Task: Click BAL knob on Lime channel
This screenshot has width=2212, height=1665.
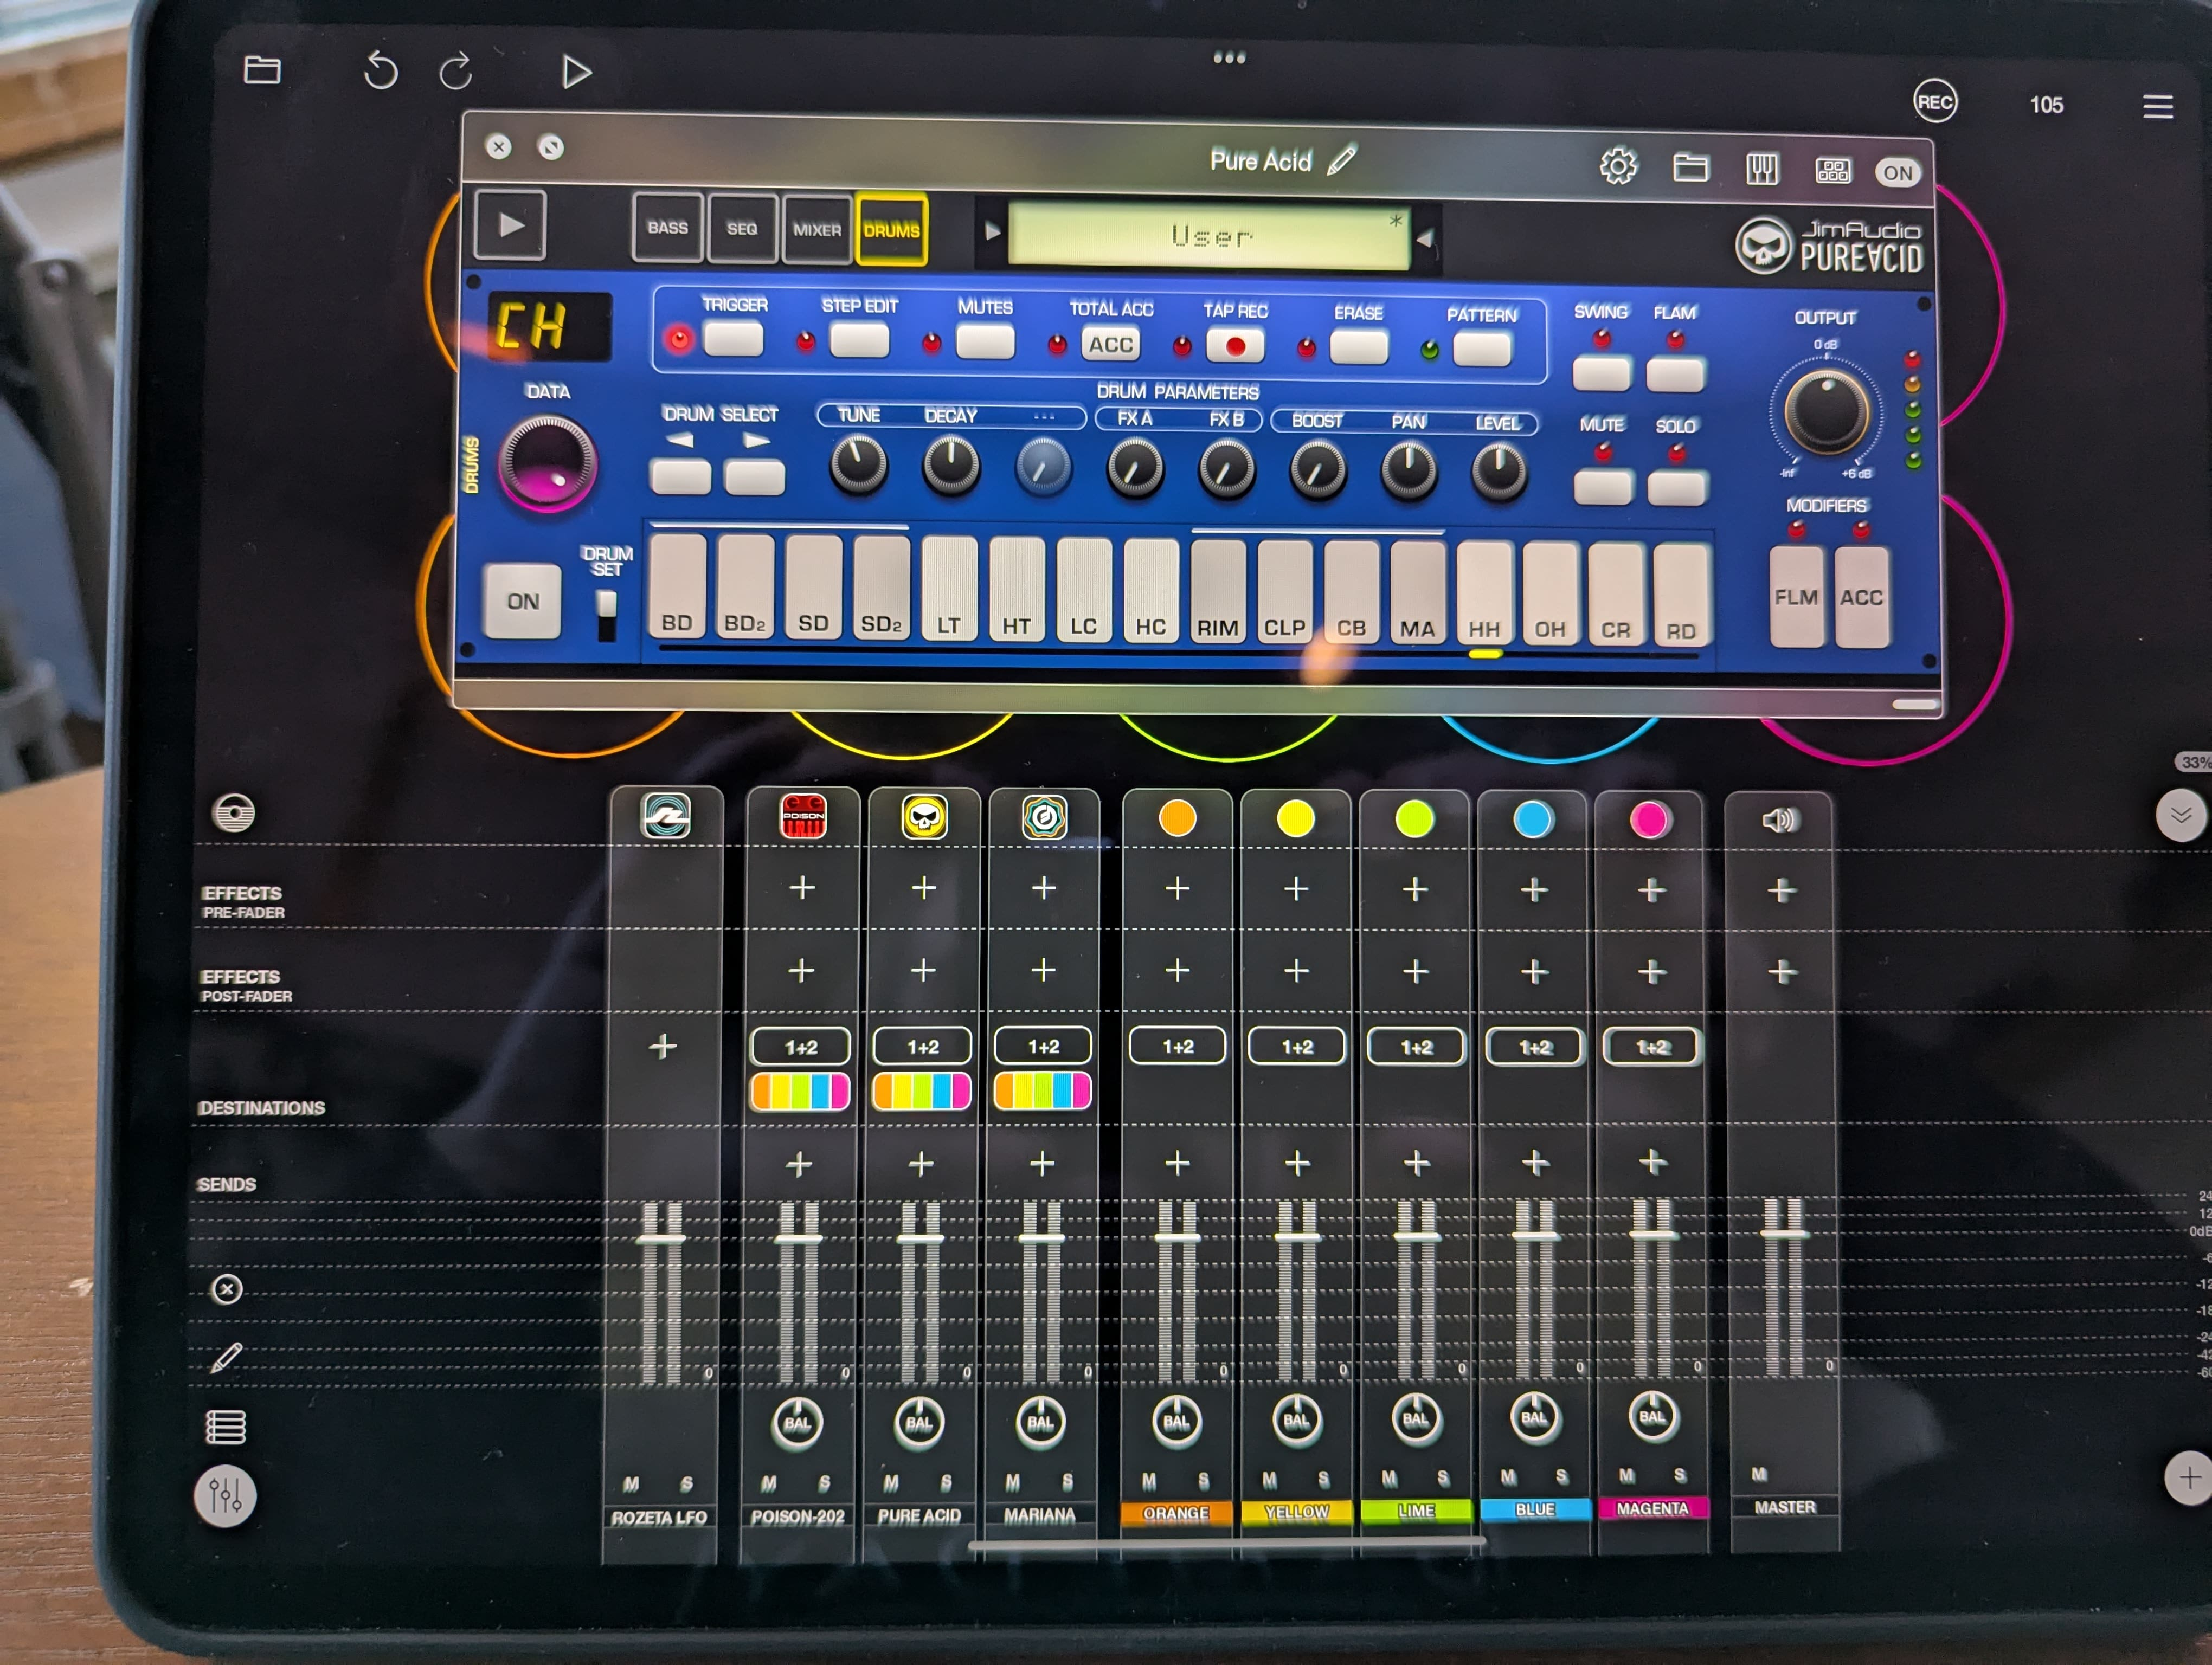Action: 1415,1419
